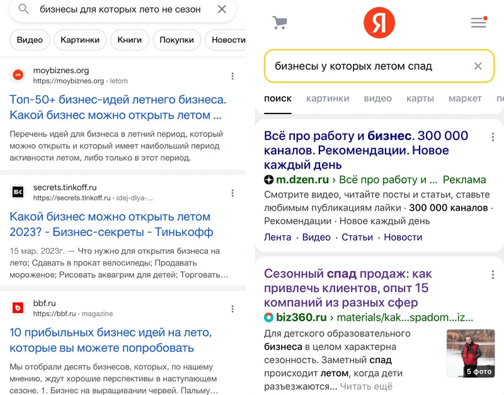Open the Yandex hamburger menu
504x395 pixels.
click(479, 23)
